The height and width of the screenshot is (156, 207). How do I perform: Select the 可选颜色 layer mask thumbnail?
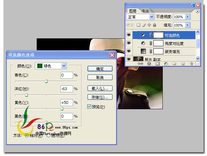pos(158,35)
